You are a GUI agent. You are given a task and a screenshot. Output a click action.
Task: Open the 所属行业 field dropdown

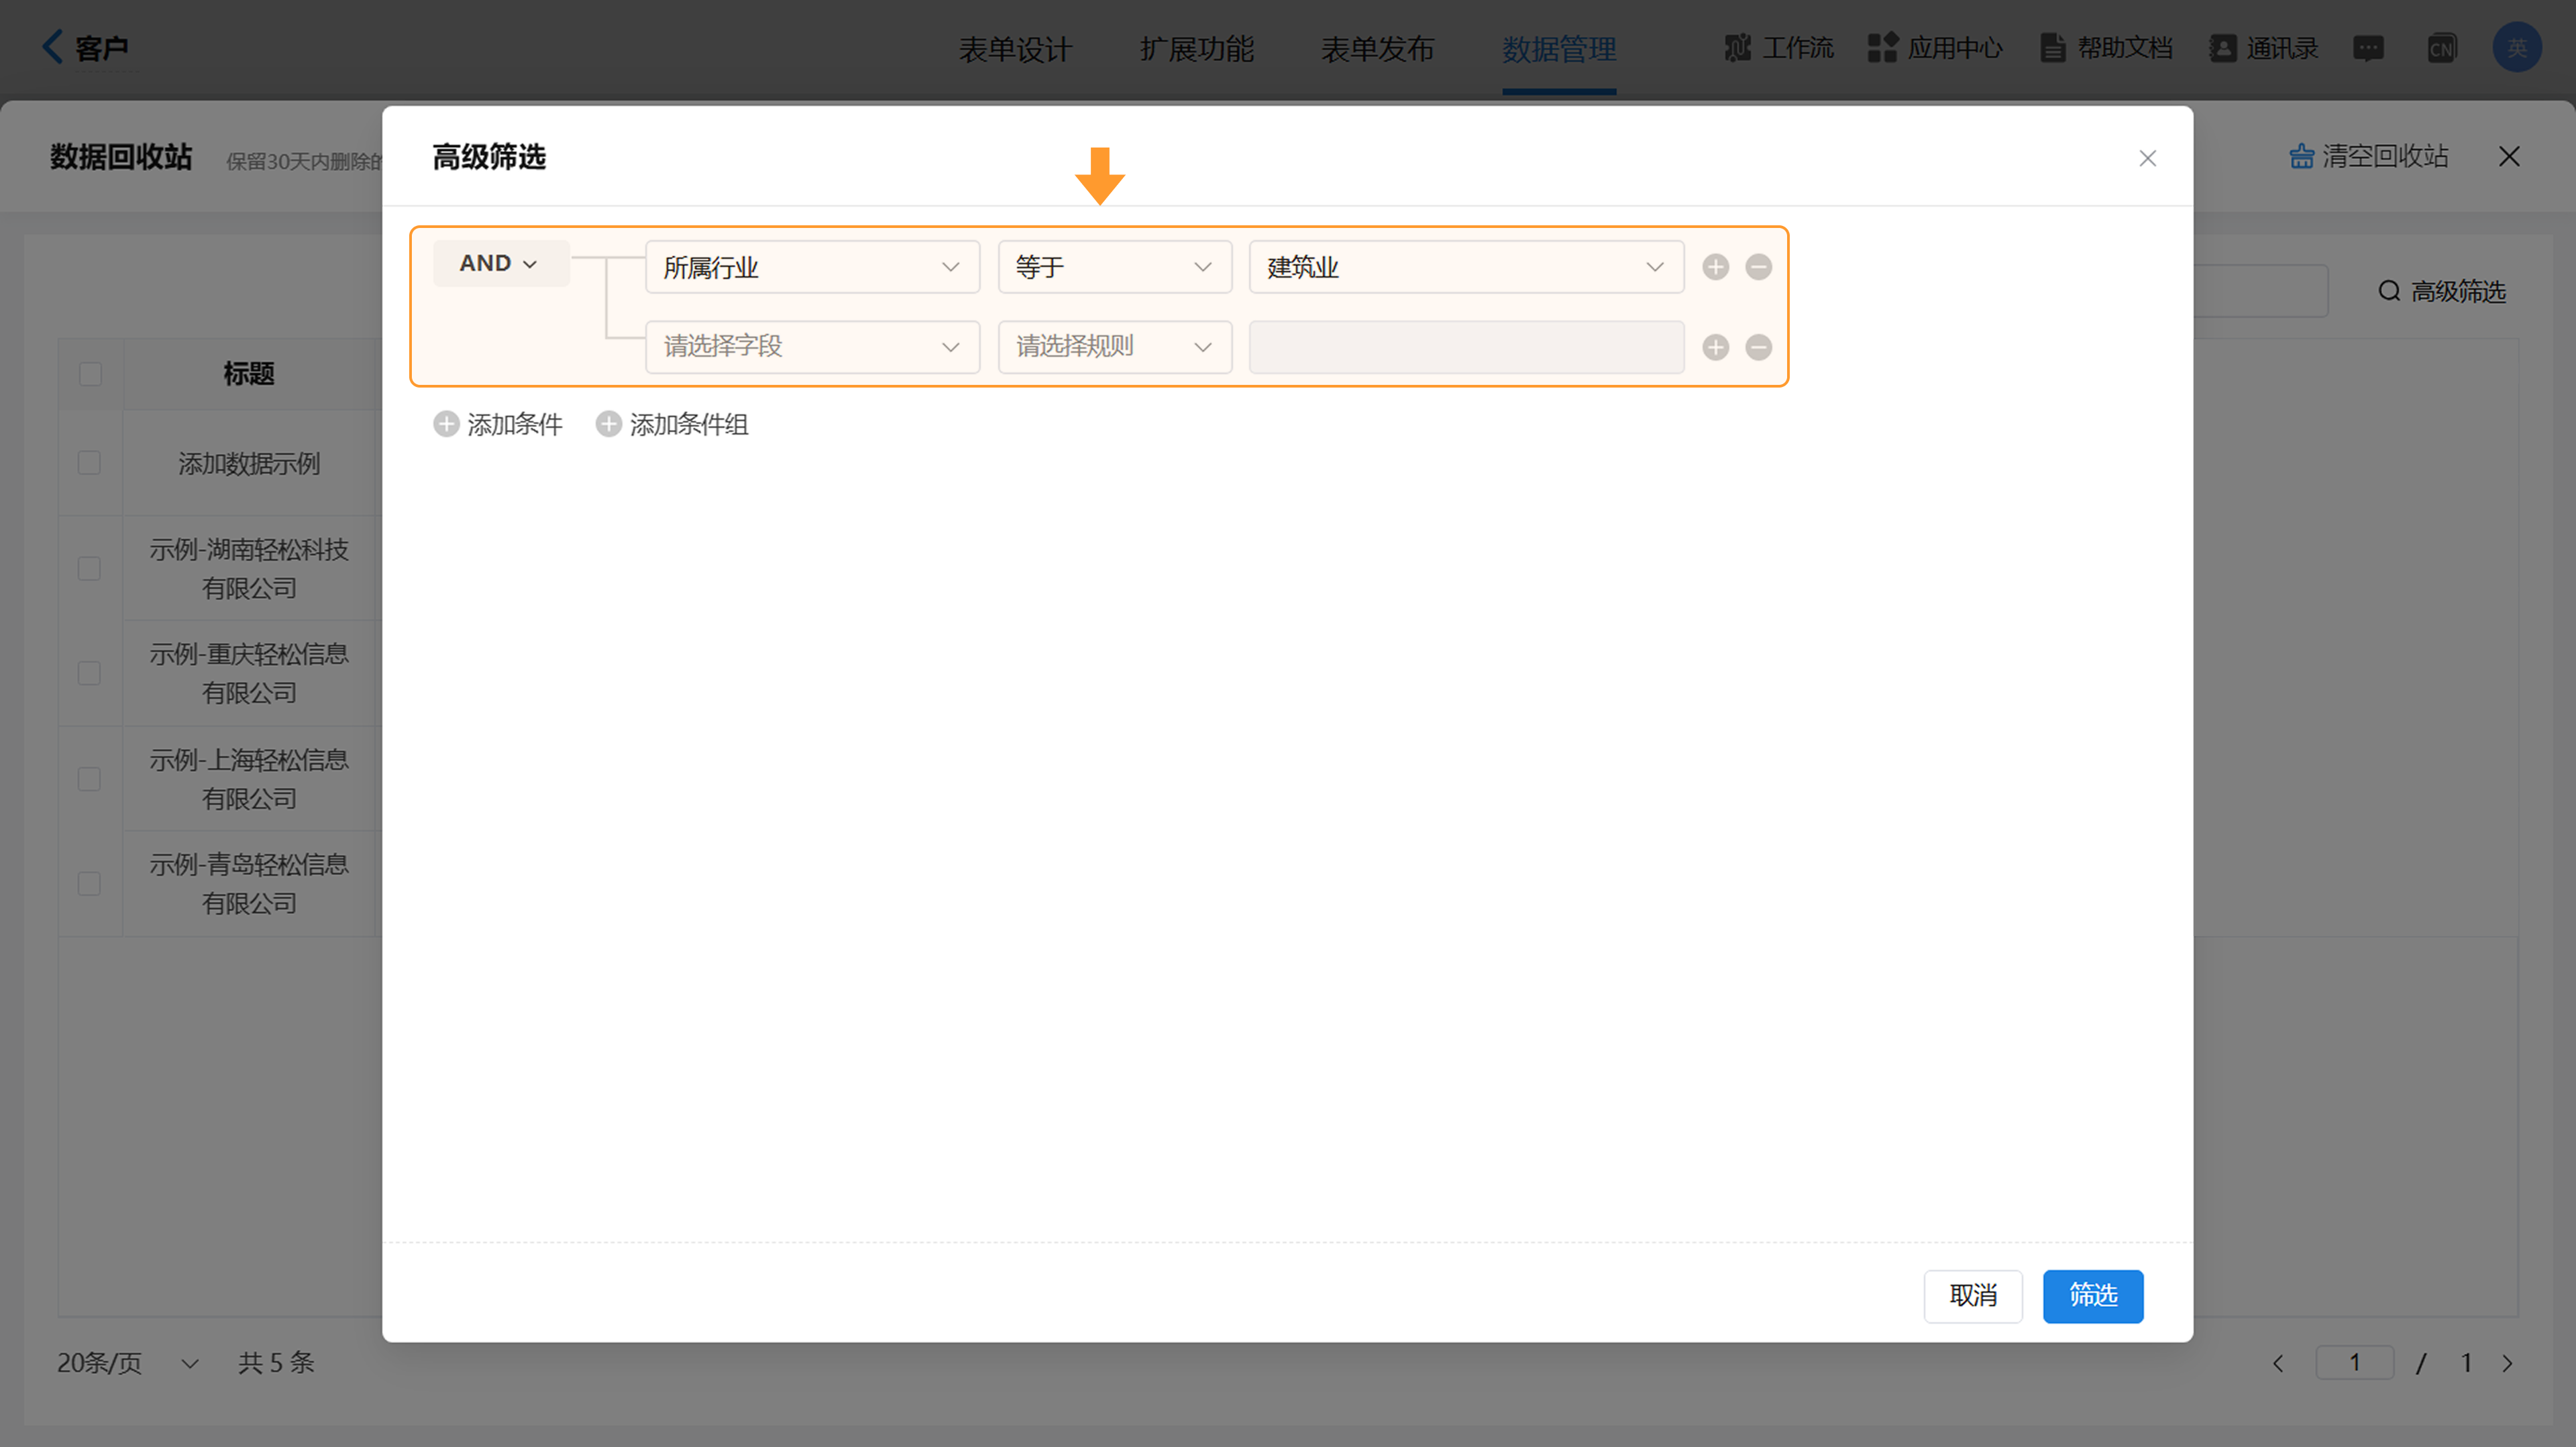812,267
